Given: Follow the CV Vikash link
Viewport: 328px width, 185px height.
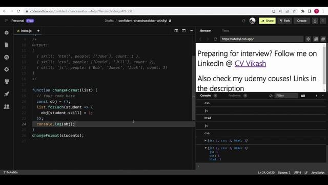Looking at the screenshot, I should 250,63.
